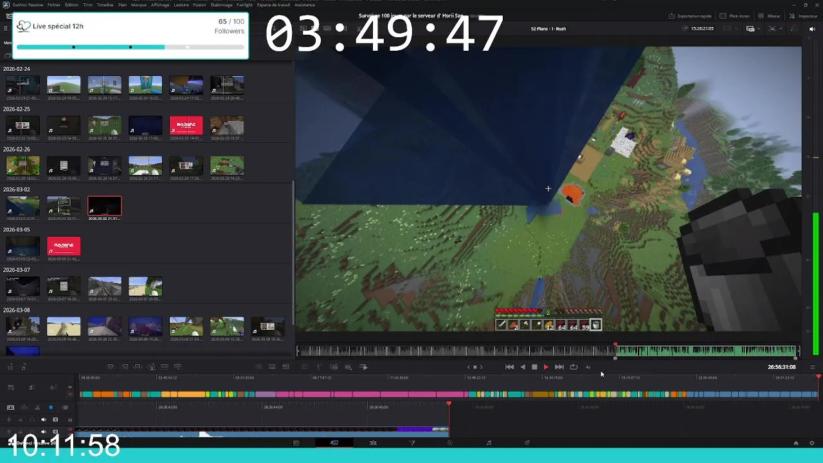Click the Plein écran button
823x463 pixels.
(734, 16)
